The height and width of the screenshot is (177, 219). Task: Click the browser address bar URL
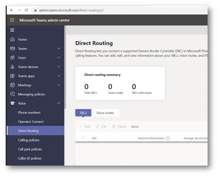point(71,10)
